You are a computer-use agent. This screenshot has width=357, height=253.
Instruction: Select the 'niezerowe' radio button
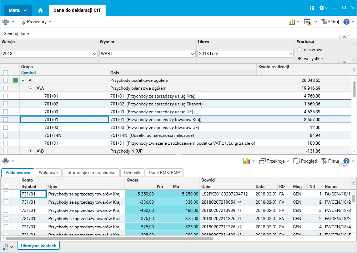click(300, 50)
